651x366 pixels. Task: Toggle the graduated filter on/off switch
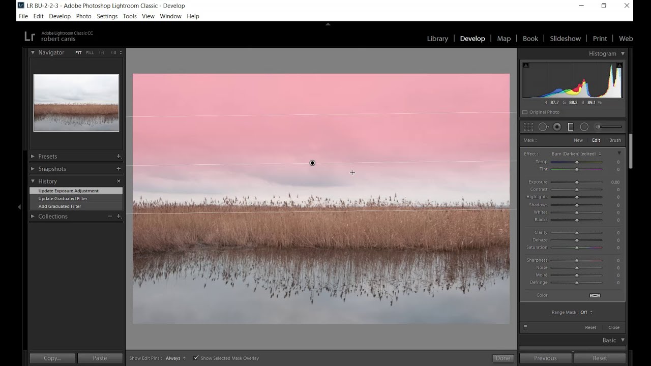tap(525, 327)
